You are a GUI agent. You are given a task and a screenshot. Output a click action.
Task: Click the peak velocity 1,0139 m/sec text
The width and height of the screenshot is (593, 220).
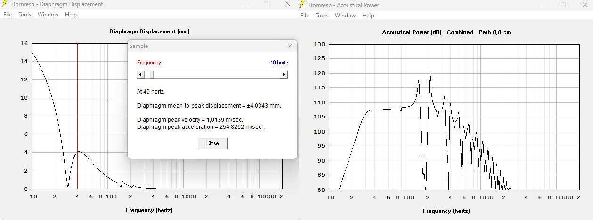pyautogui.click(x=190, y=120)
